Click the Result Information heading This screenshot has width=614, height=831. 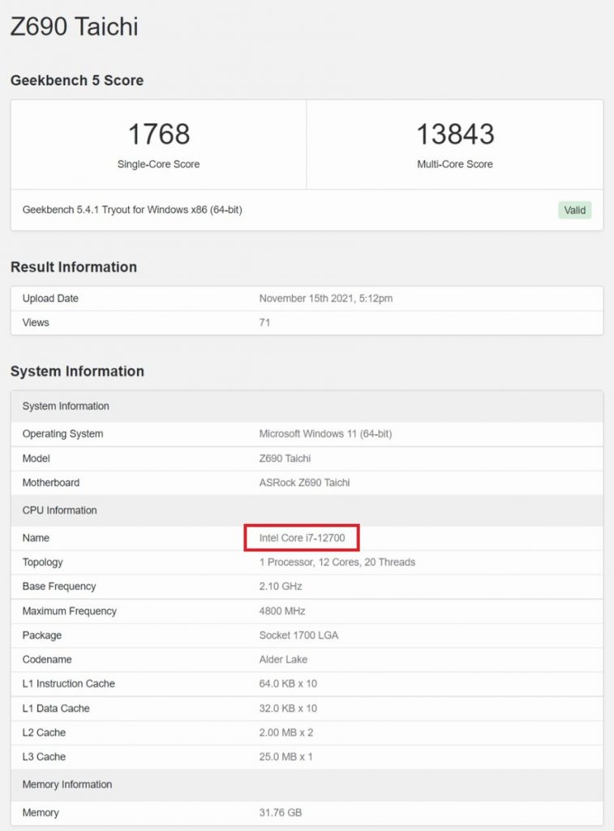[74, 267]
